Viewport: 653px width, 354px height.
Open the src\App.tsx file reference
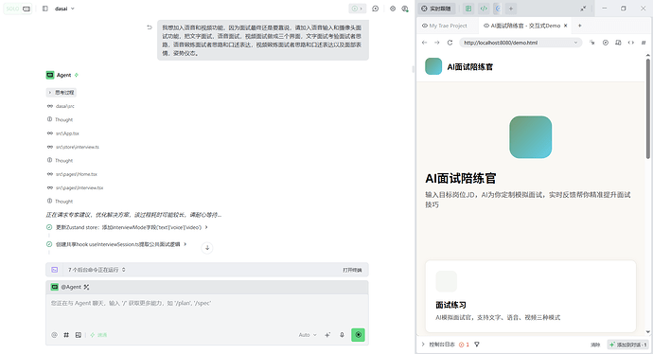point(62,133)
